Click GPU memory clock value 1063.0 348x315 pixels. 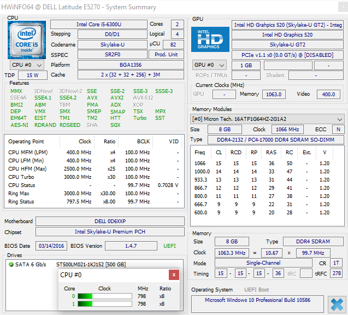click(x=274, y=95)
